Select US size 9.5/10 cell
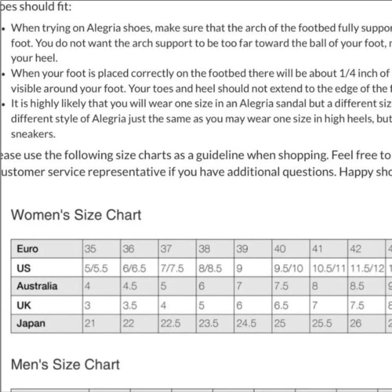 [x=290, y=268]
